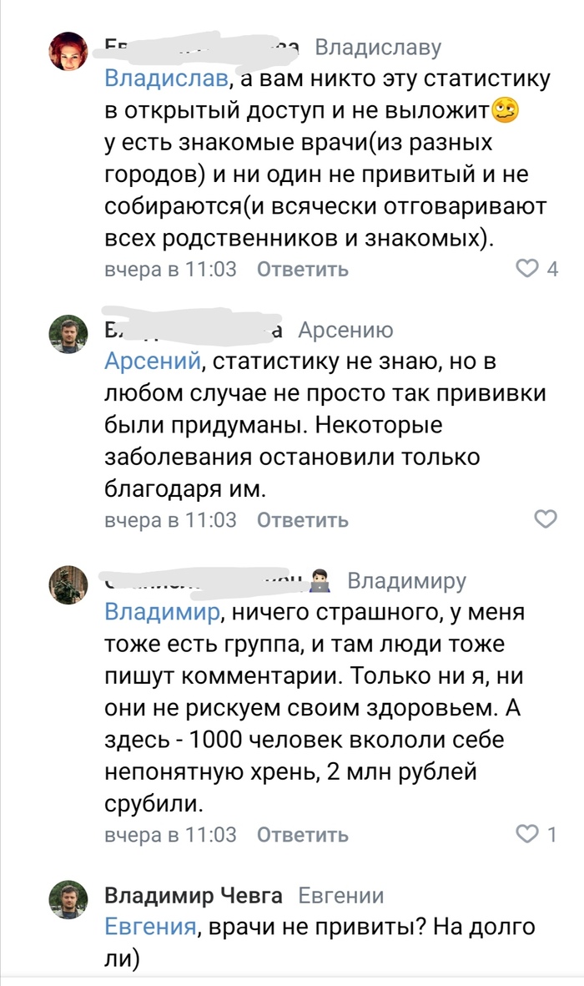
Task: Click timestamp of the first comment
Action: 170,269
